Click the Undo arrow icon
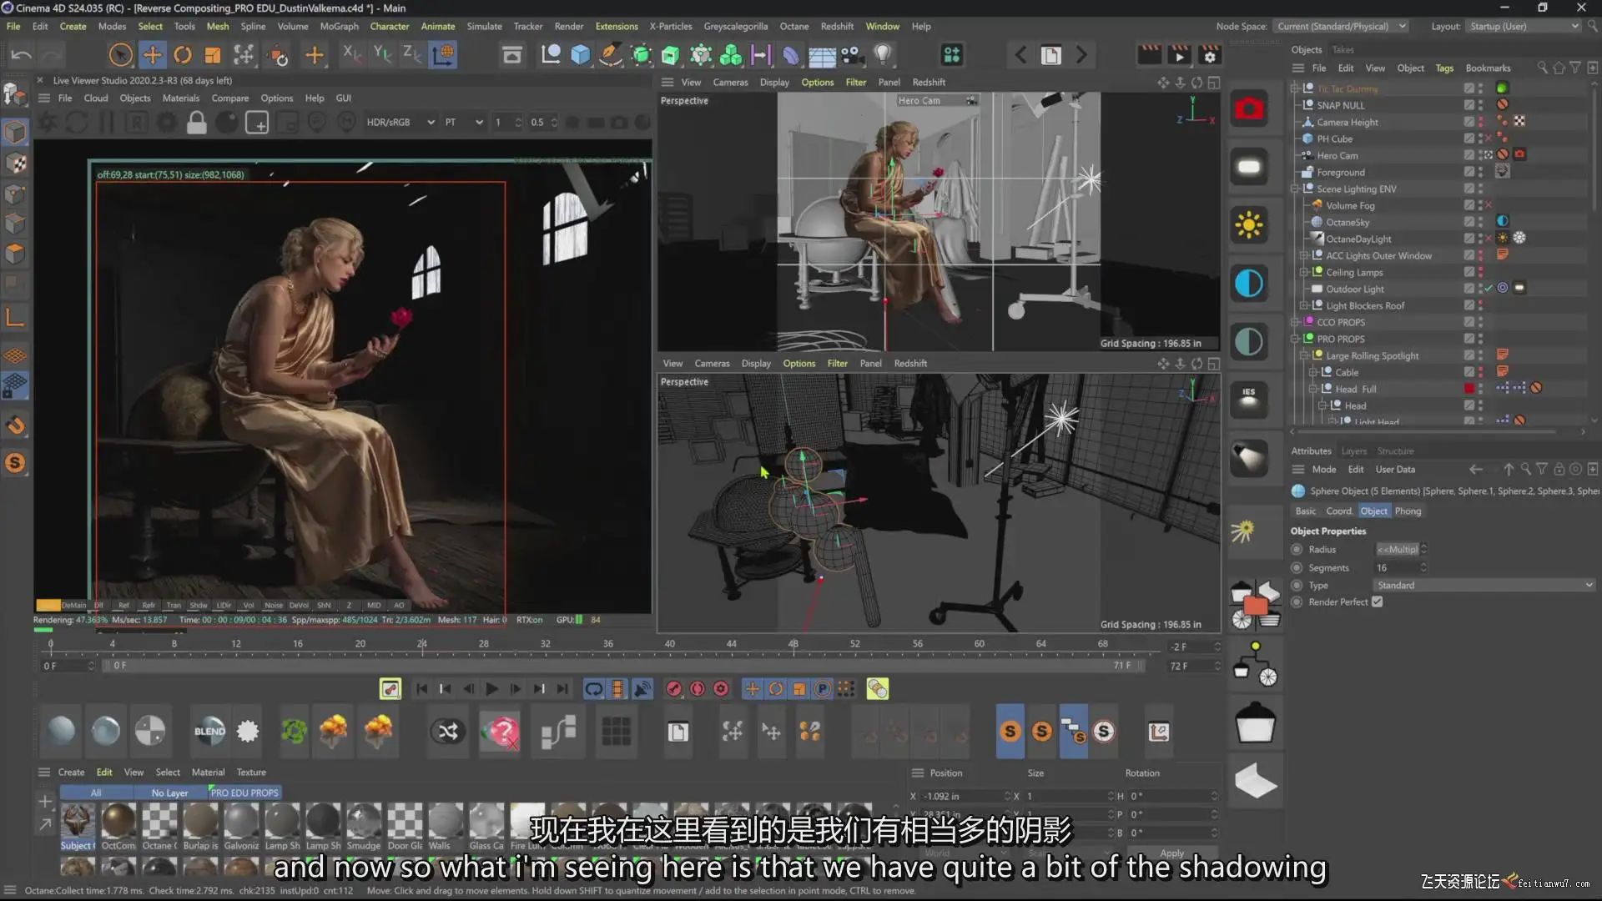 22,55
